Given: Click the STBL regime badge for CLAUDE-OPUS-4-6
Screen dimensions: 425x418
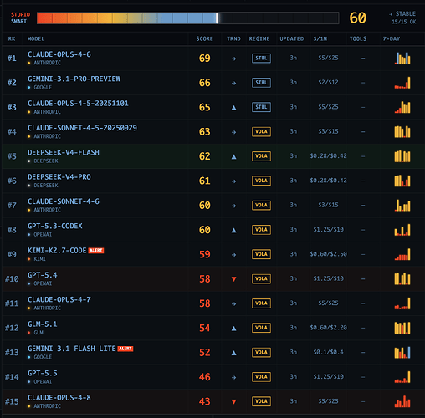Looking at the screenshot, I should coord(261,59).
